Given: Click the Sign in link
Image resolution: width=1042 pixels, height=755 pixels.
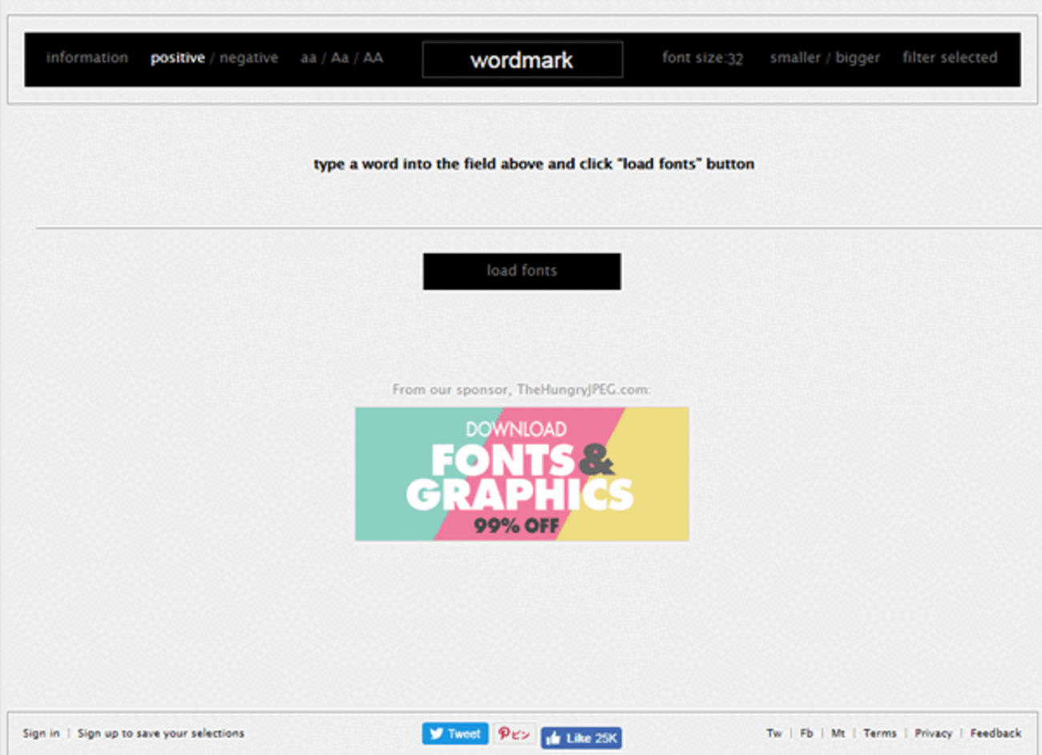Looking at the screenshot, I should (x=41, y=733).
